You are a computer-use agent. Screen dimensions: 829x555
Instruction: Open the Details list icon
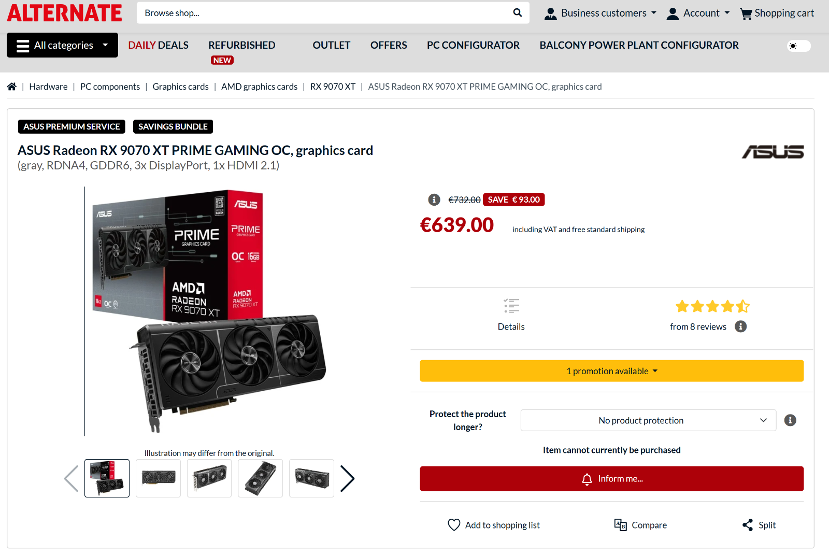[511, 306]
